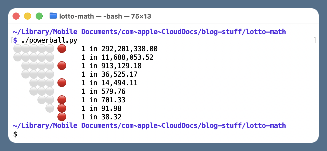Image resolution: width=327 pixels, height=151 pixels.
Task: Select the bottom-most red Powerball icon
Action: pyautogui.click(x=62, y=117)
